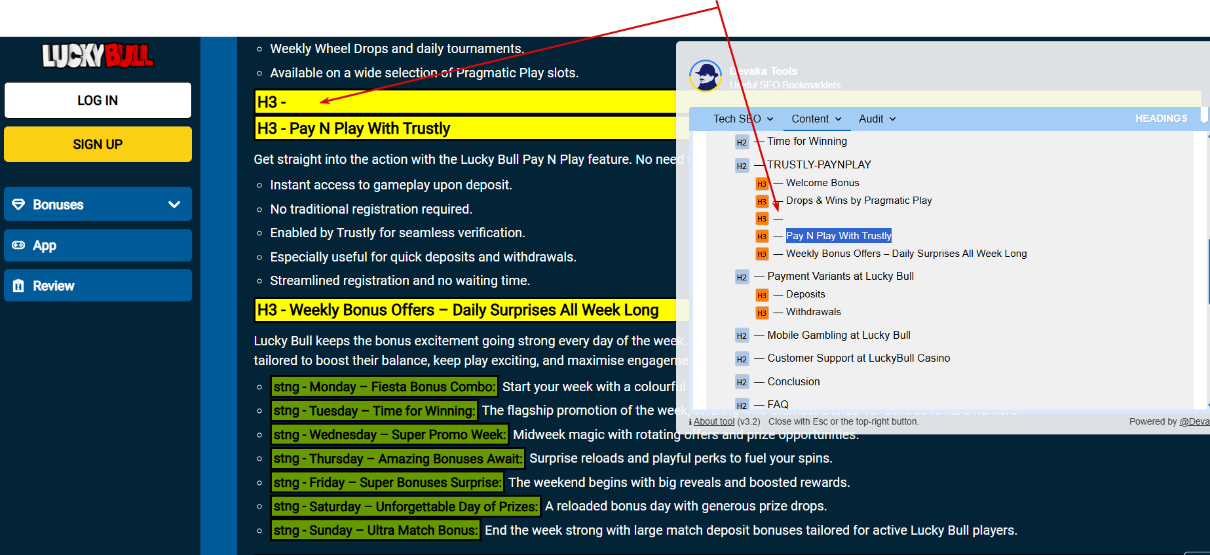This screenshot has height=555, width=1210.
Task: Open the Content dropdown tab
Action: pyautogui.click(x=816, y=119)
